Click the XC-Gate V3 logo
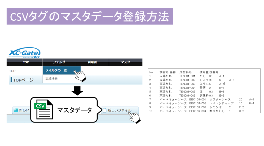This screenshot has height=146, width=264. pos(24,52)
